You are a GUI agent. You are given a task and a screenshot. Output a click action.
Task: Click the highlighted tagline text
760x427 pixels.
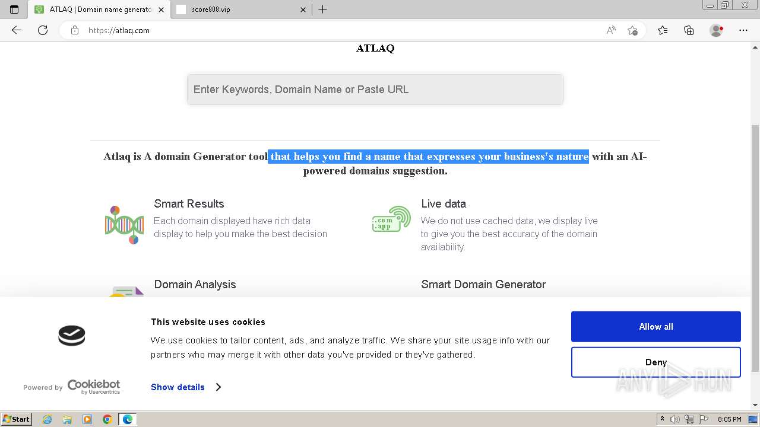(428, 157)
